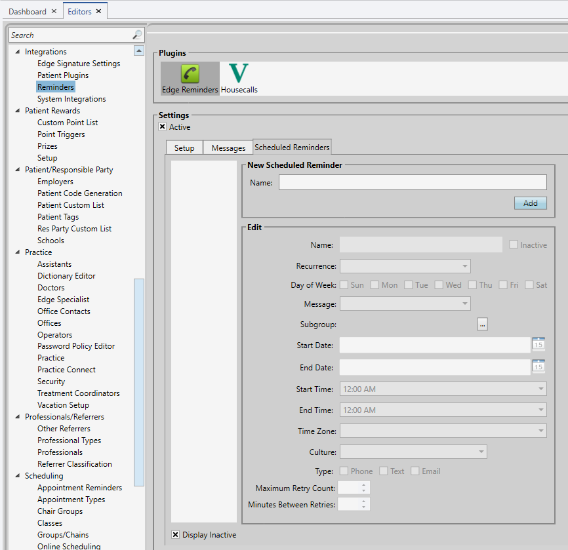Collapse the Patient Rewards tree node
Image resolution: width=568 pixels, height=550 pixels.
point(18,110)
